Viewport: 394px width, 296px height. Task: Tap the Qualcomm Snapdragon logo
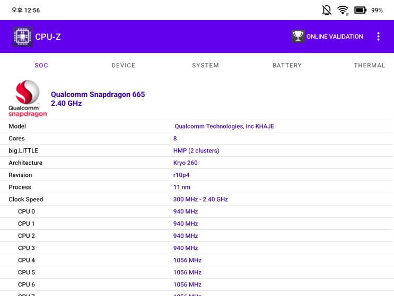pos(28,98)
